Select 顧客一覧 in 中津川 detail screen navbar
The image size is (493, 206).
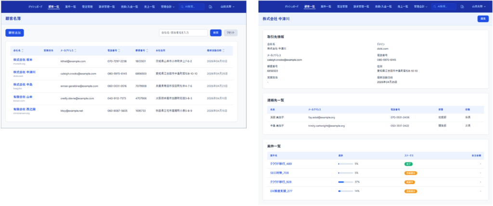310,7
